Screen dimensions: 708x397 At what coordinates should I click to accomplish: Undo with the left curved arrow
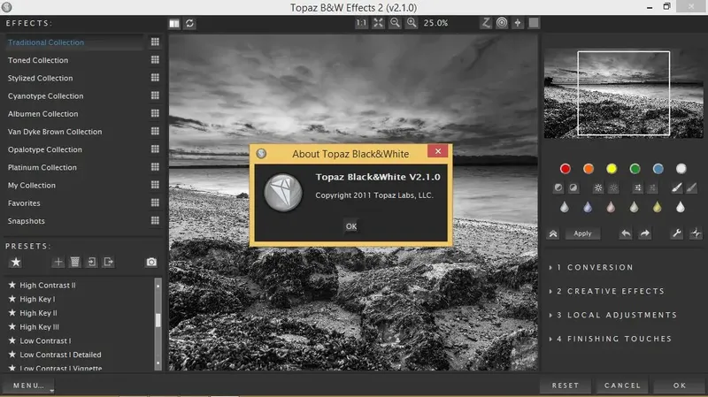point(626,233)
